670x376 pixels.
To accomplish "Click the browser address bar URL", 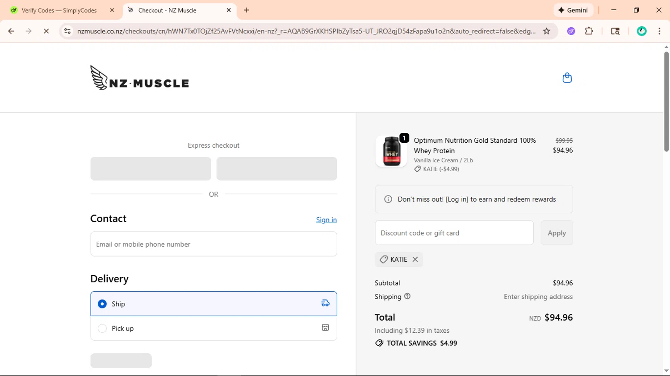I will (x=306, y=31).
